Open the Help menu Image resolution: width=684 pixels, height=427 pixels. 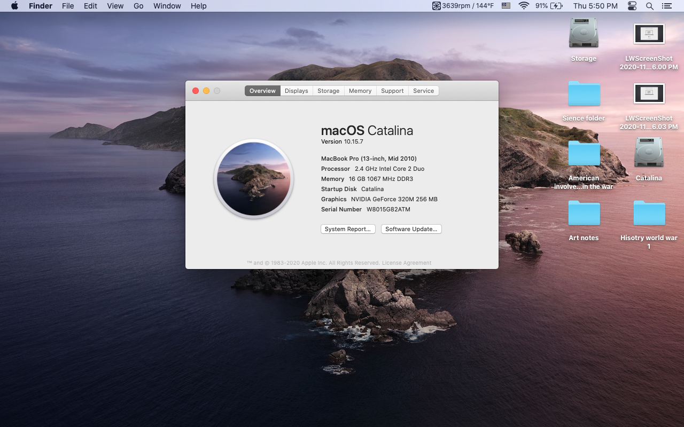tap(199, 6)
